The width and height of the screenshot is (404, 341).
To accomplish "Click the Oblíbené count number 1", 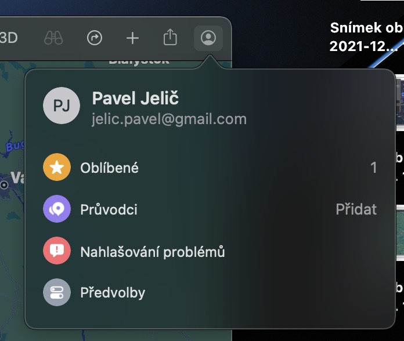I will point(374,168).
